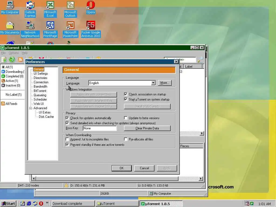Select the Outlook Express desktop icon
276x207 pixels.
30,9
